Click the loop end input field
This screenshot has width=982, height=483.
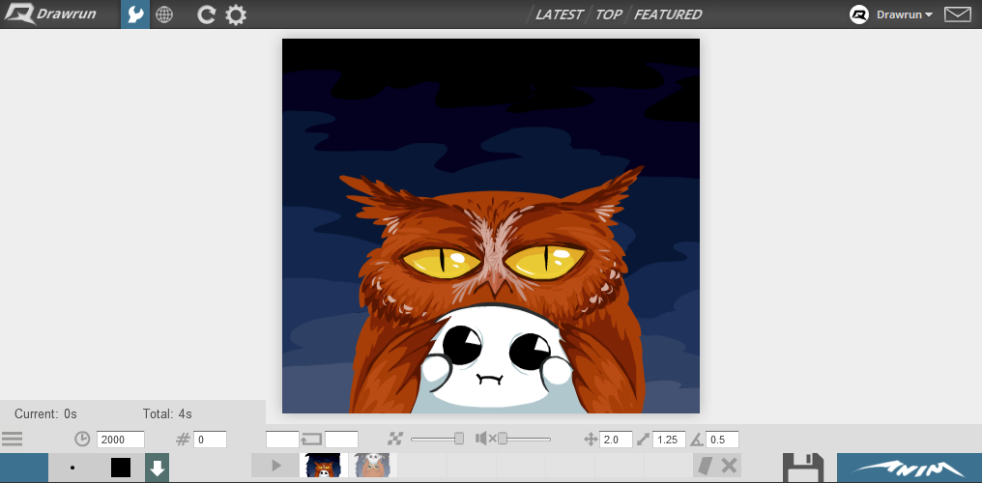tap(341, 440)
